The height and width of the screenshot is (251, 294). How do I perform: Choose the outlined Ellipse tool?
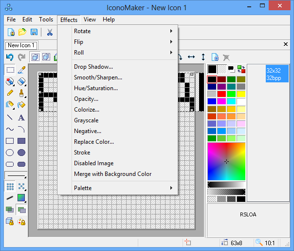point(10,153)
